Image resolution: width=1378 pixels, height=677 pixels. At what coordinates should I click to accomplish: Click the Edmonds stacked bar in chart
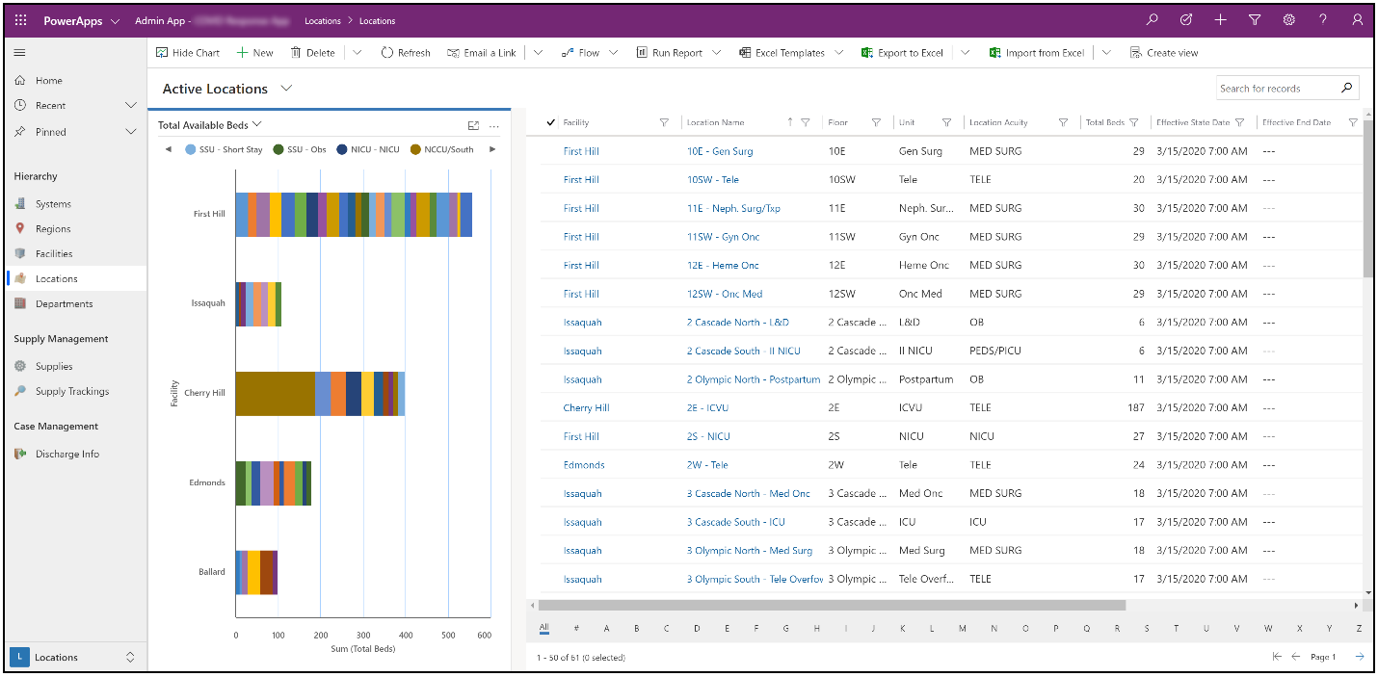click(274, 483)
